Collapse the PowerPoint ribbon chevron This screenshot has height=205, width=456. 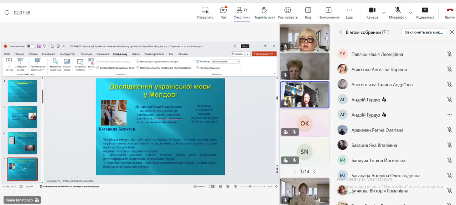click(x=274, y=73)
